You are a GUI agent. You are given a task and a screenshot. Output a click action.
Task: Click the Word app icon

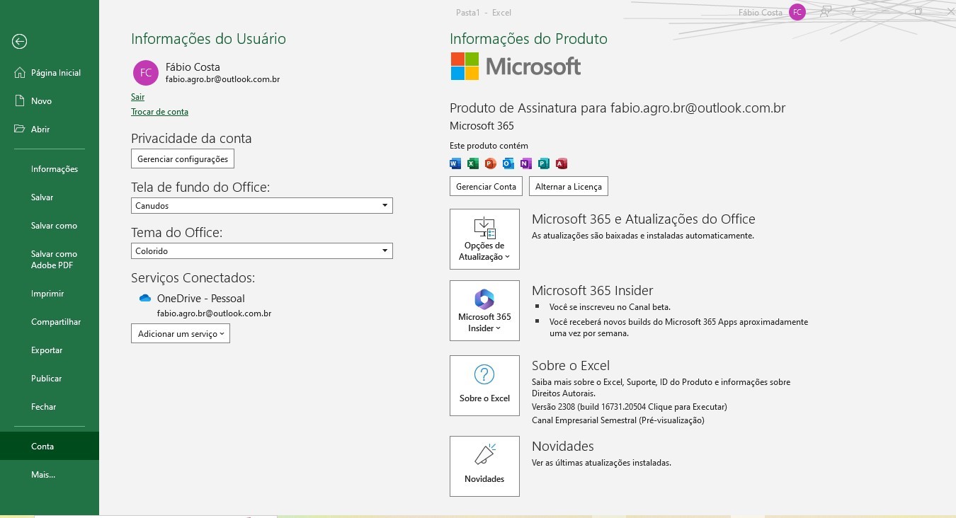pyautogui.click(x=455, y=163)
